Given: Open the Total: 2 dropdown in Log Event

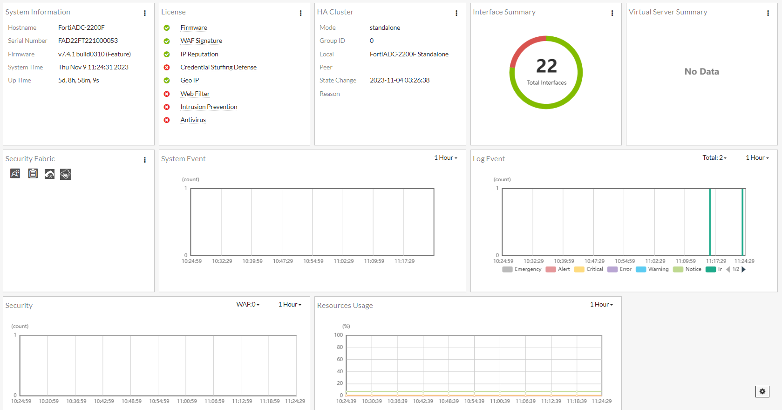Looking at the screenshot, I should click(x=714, y=158).
